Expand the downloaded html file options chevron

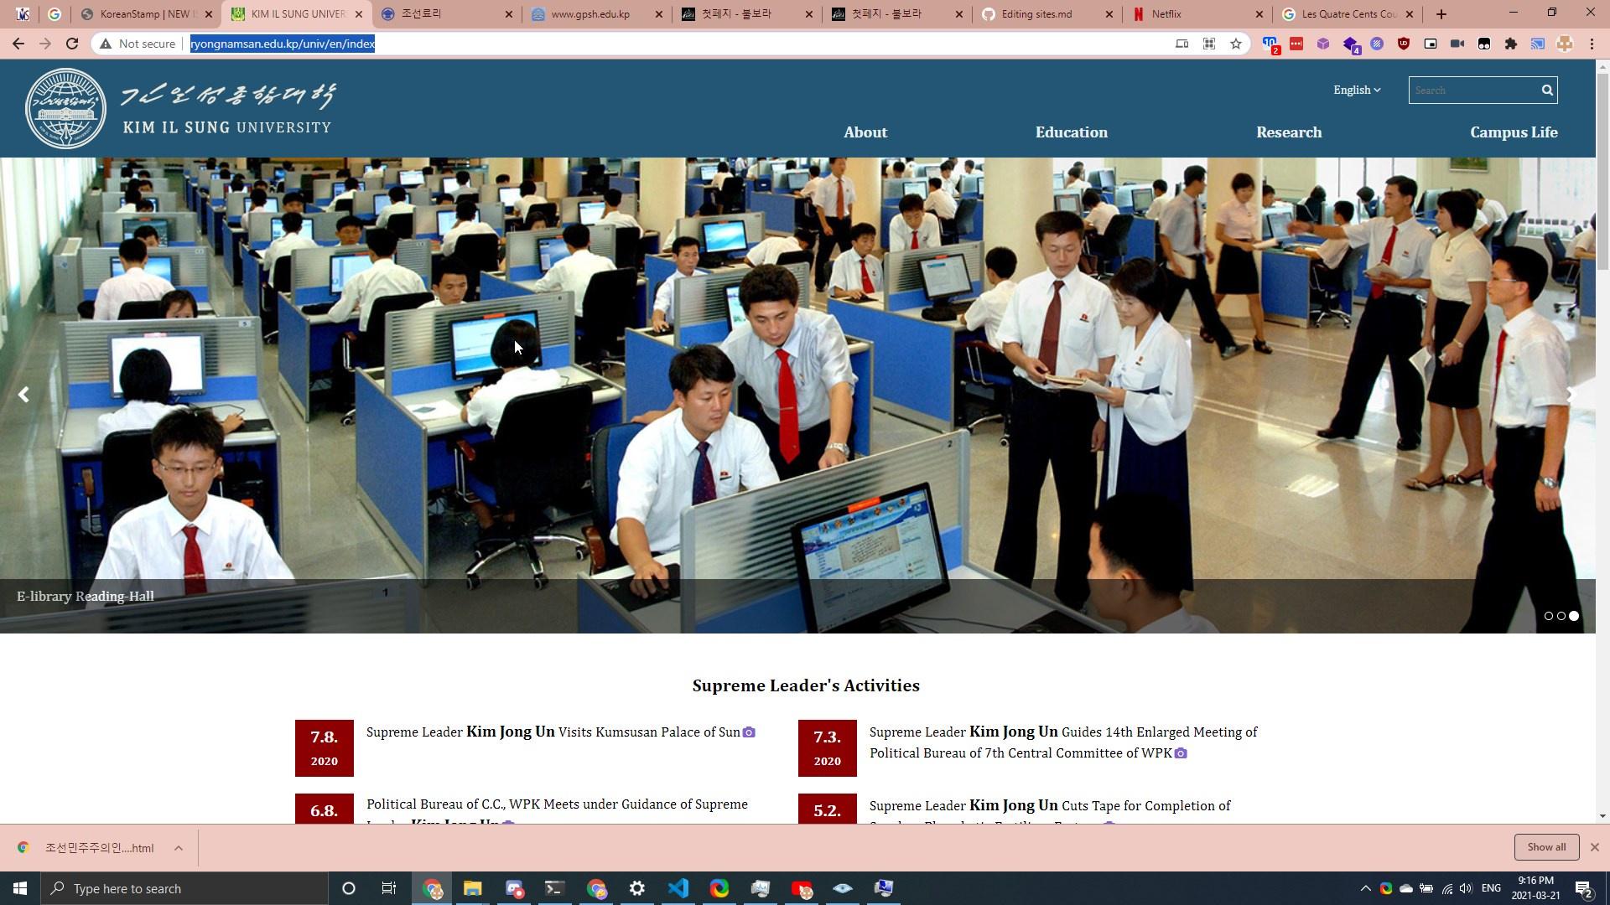178,848
